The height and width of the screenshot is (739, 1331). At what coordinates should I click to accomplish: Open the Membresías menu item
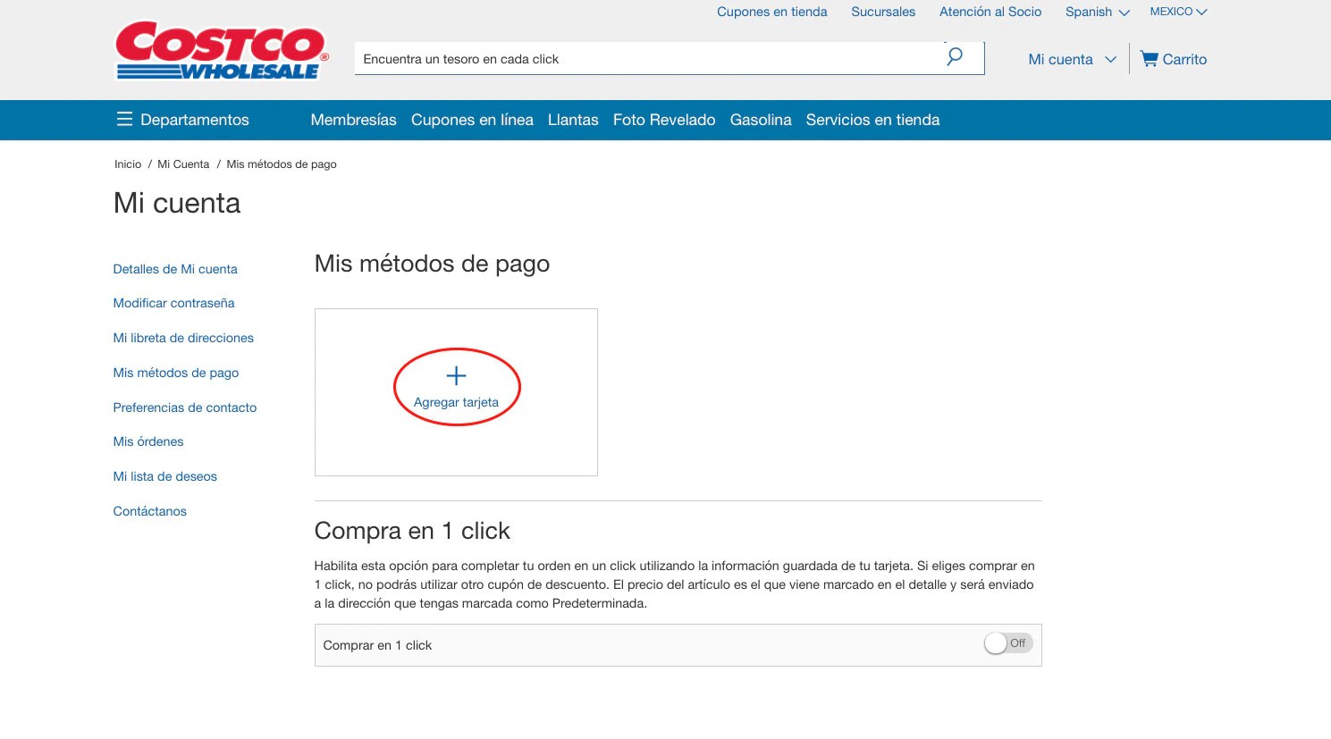point(353,119)
